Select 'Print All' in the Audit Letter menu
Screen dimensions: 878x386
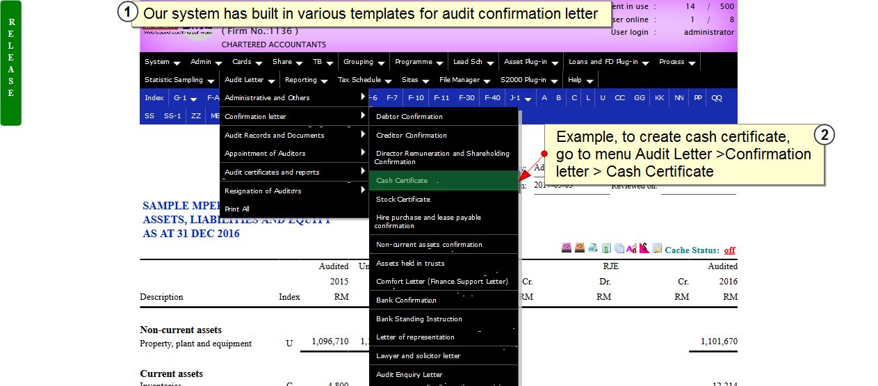coord(237,209)
